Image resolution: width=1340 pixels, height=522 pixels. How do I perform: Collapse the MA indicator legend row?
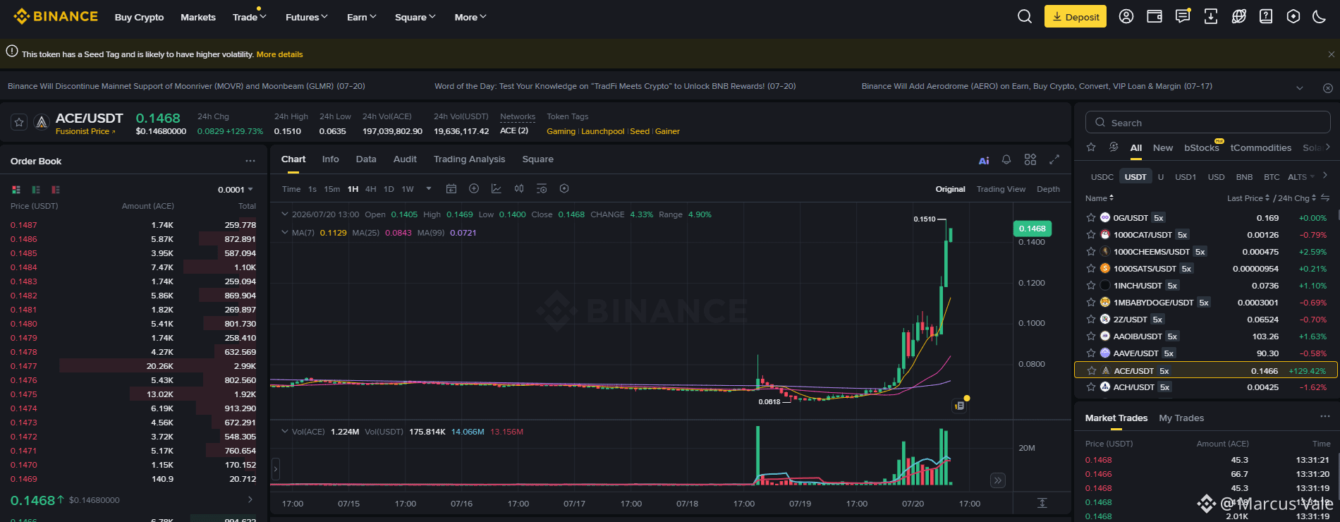pos(285,232)
